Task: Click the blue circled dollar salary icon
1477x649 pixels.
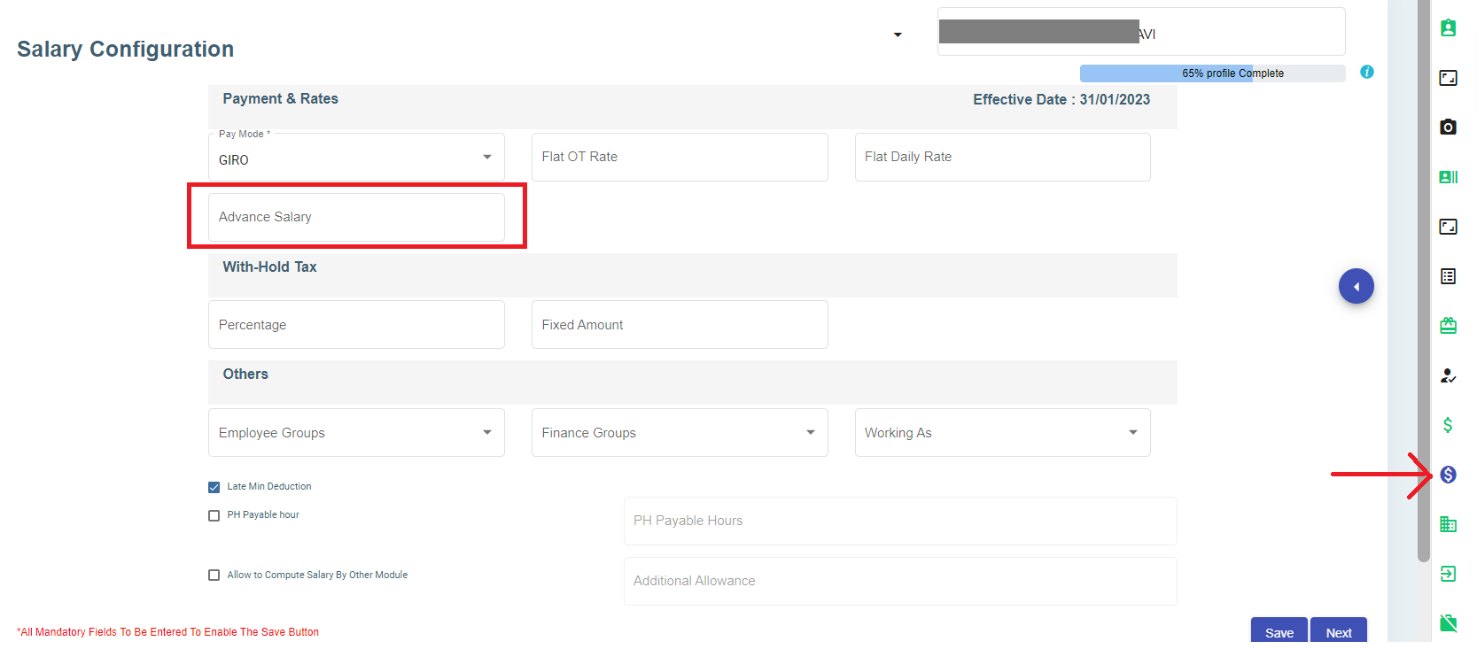Action: pos(1448,475)
